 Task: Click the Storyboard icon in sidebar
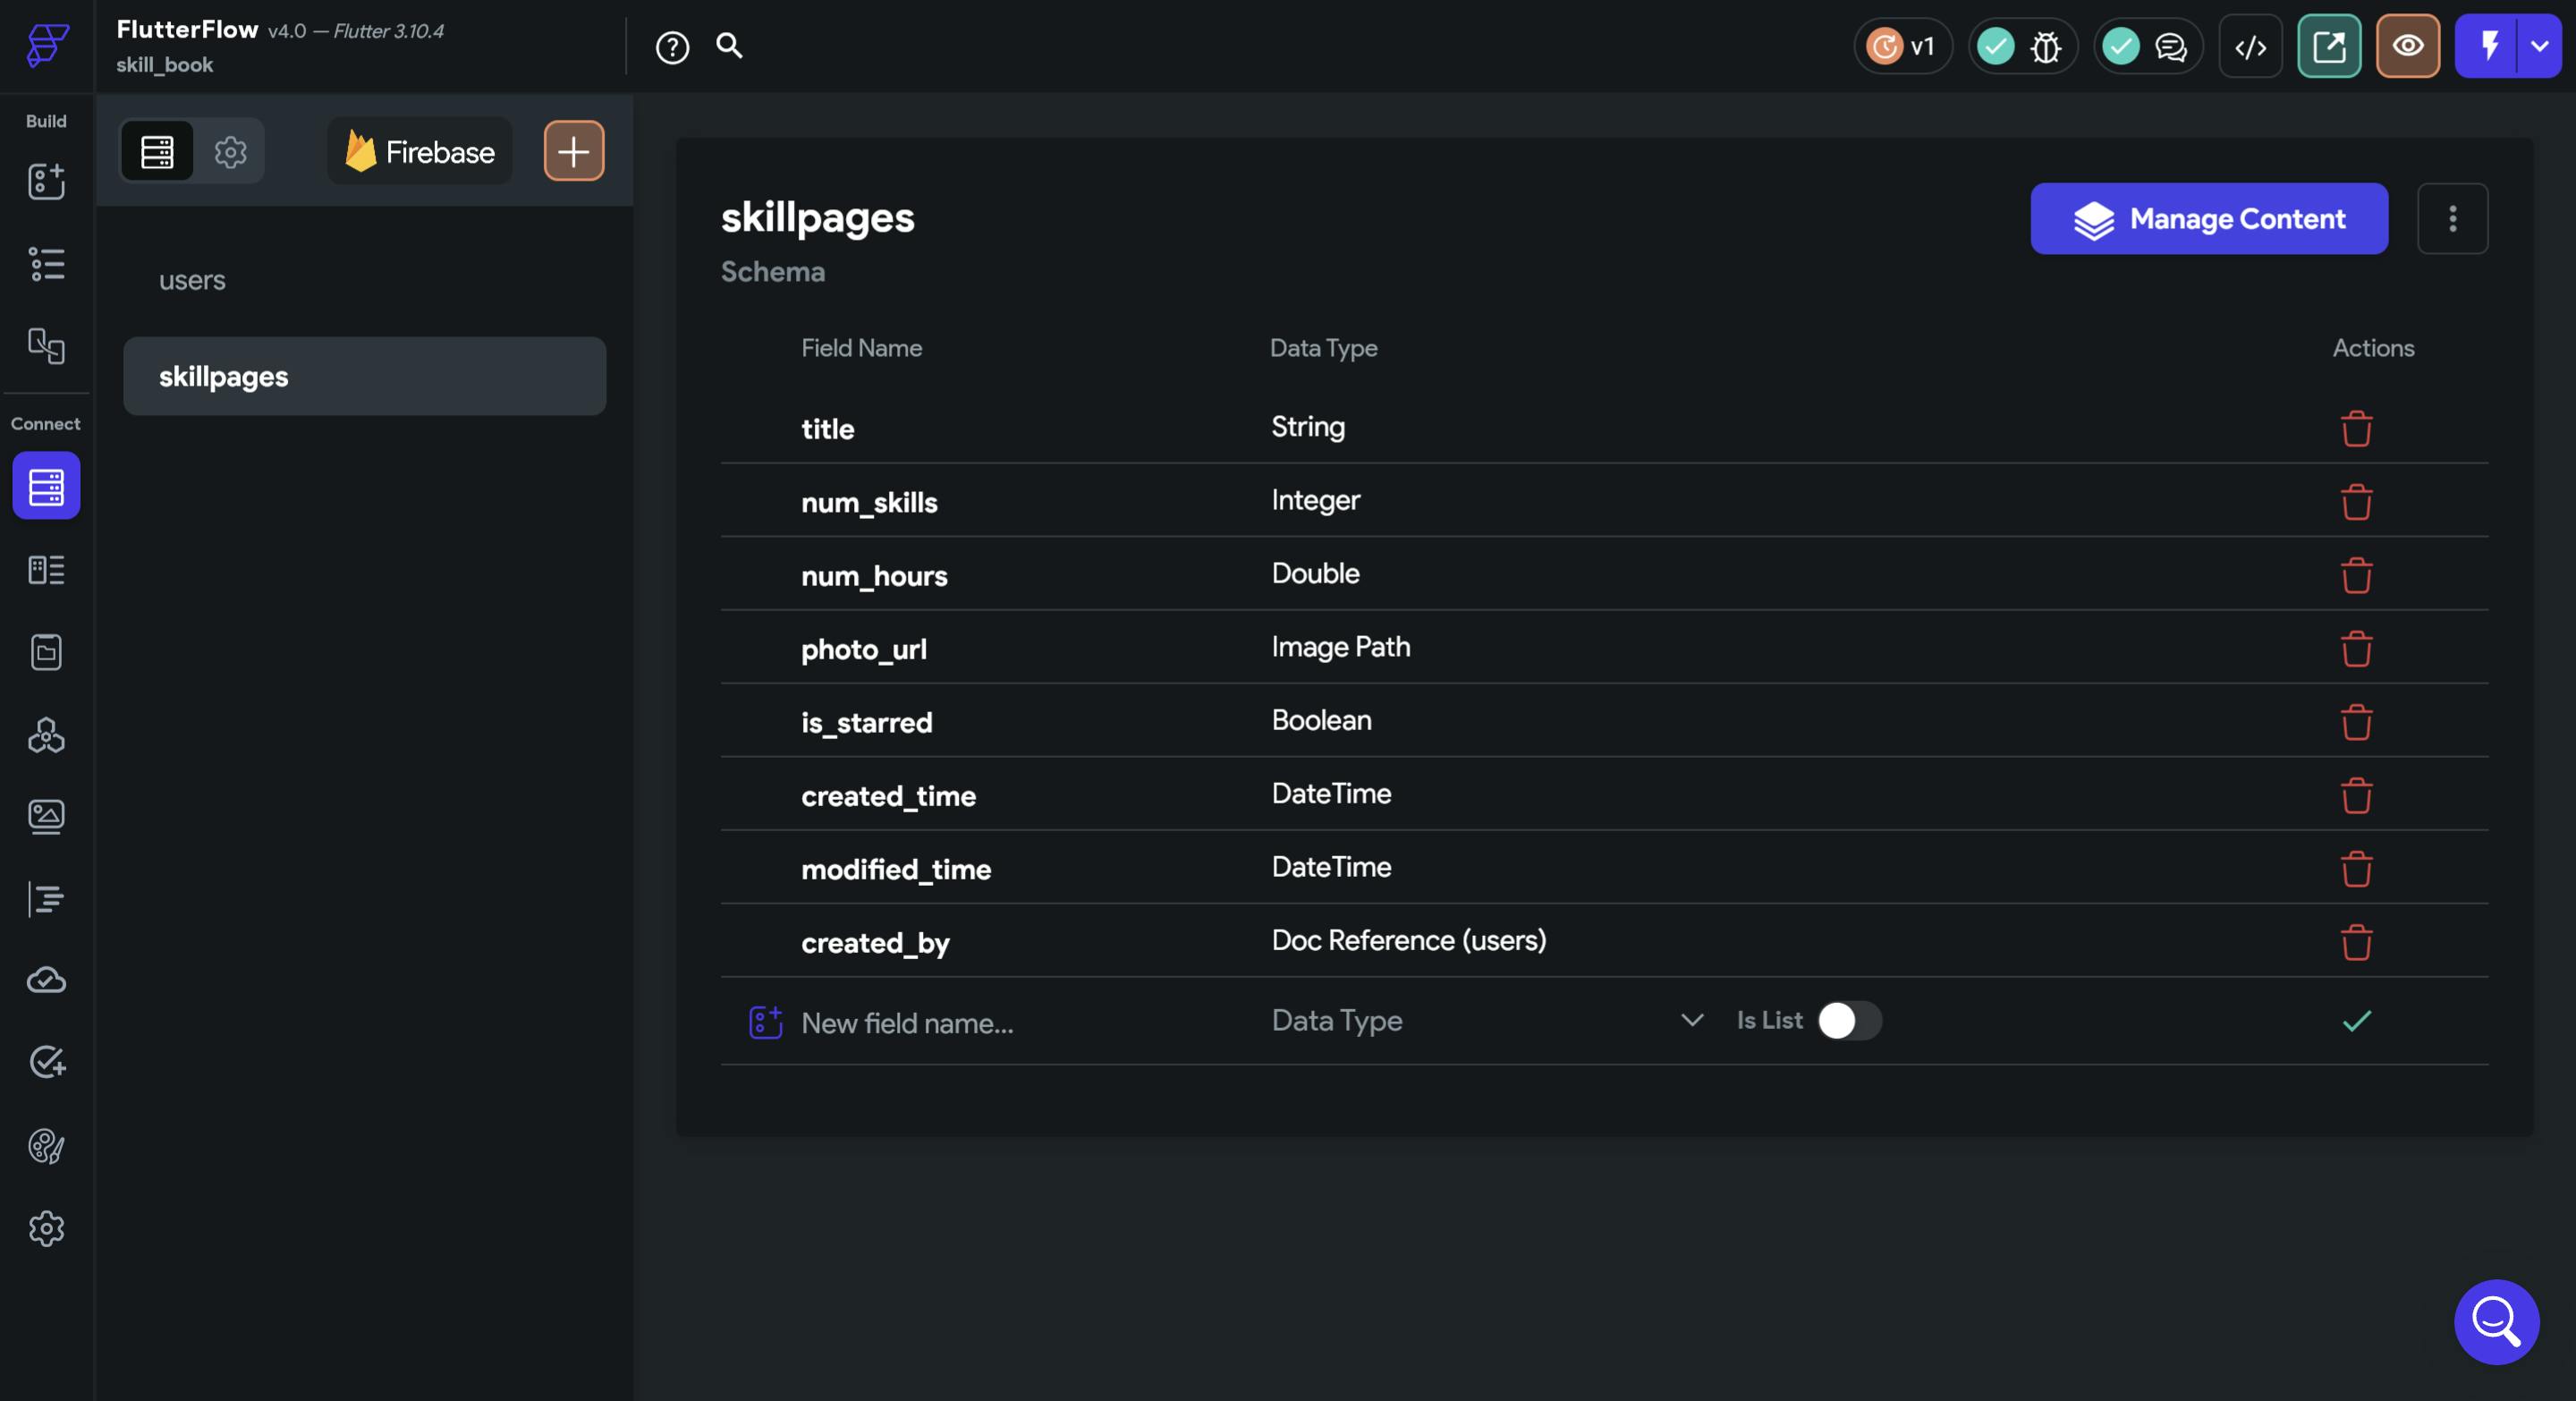(x=46, y=346)
